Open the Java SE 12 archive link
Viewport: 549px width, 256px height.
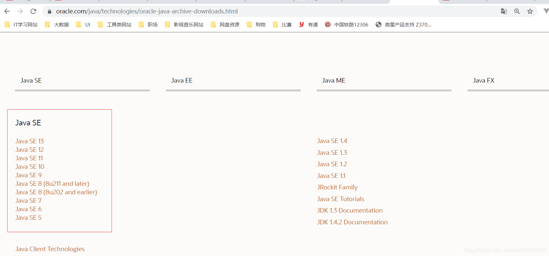point(29,150)
